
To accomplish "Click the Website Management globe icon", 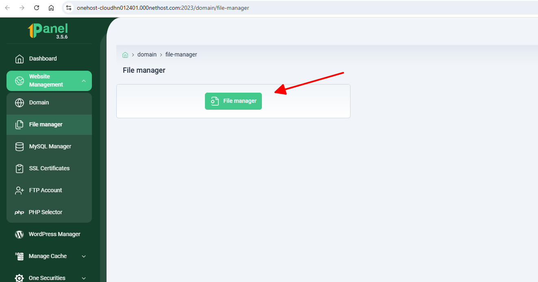I will click(x=19, y=81).
